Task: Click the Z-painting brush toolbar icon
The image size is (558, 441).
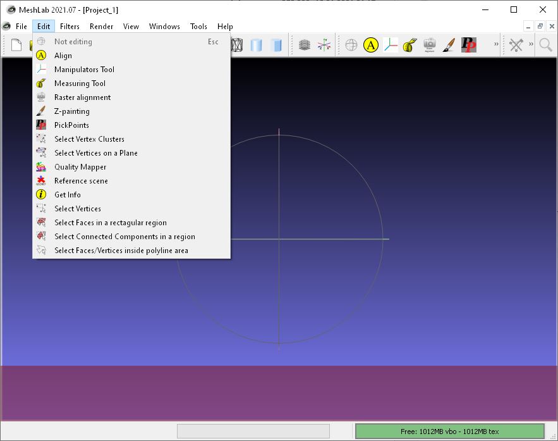Action: coord(449,45)
